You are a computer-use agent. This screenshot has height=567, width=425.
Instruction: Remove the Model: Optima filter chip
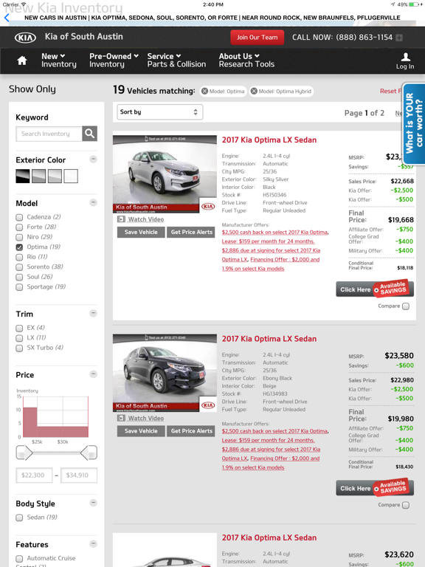click(x=205, y=91)
